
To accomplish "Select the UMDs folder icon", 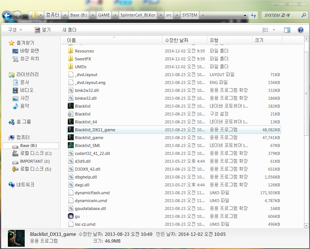I will [x=71, y=66].
